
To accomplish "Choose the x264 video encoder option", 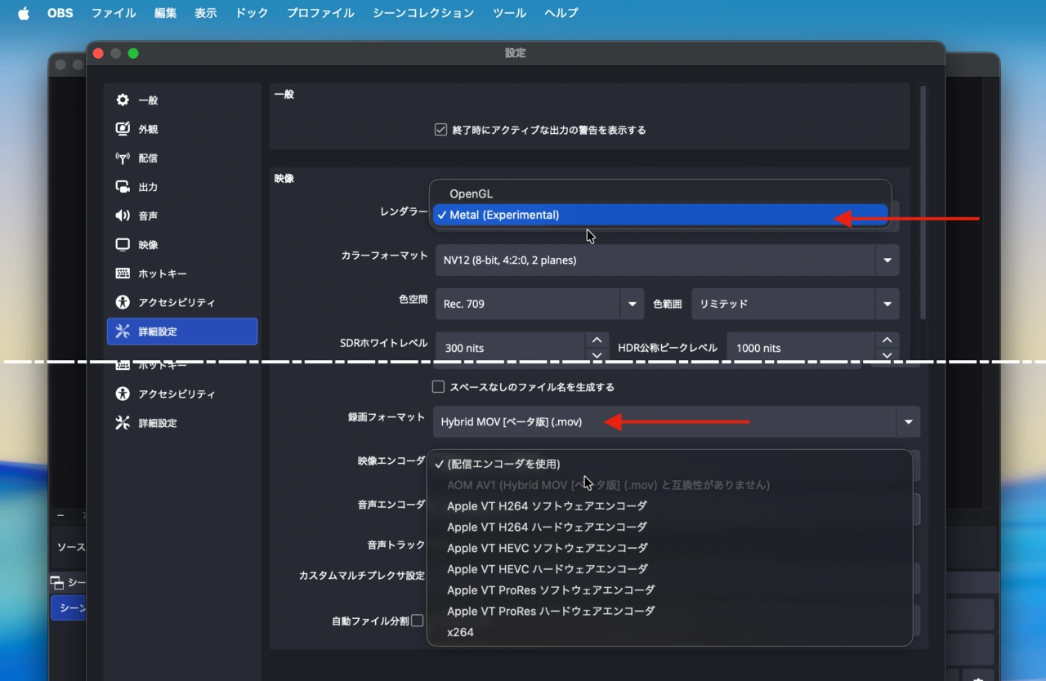I will click(459, 631).
